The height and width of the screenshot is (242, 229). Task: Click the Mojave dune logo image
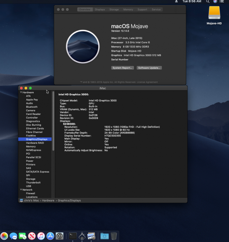click(83, 46)
